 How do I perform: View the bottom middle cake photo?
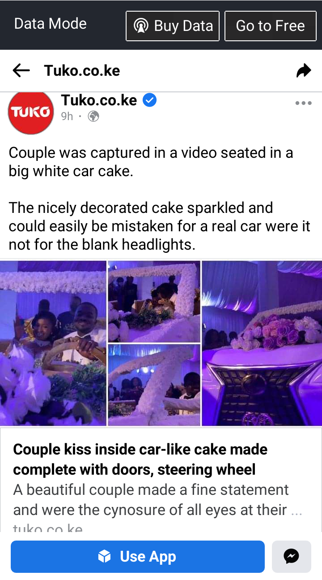click(154, 385)
